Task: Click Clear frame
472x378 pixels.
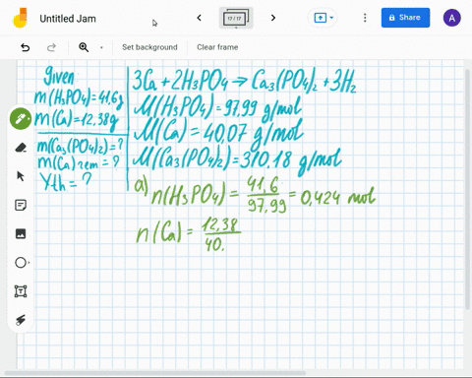Action: tap(217, 47)
